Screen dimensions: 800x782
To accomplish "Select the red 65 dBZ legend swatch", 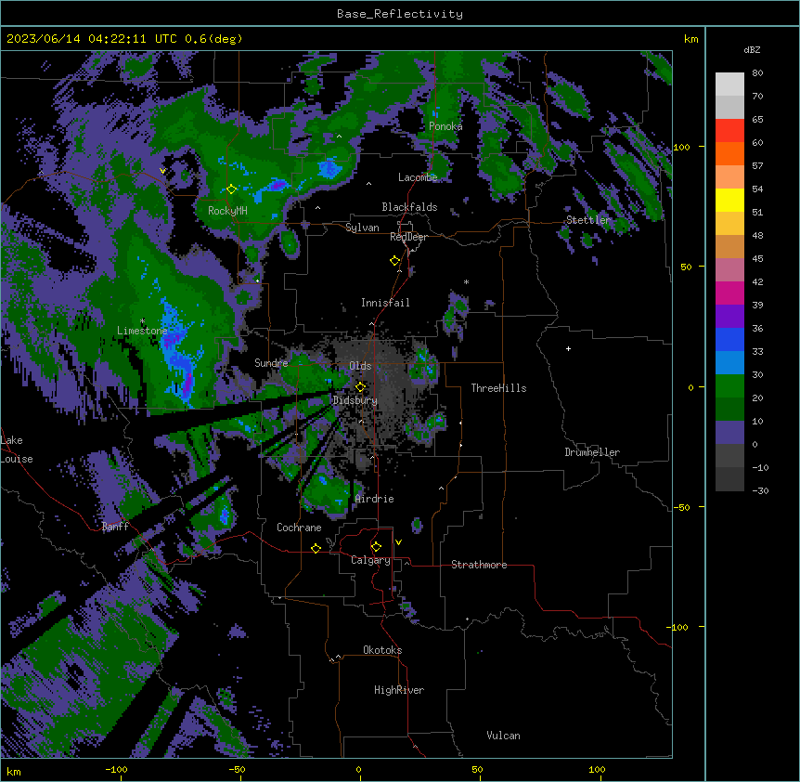I will tap(729, 131).
